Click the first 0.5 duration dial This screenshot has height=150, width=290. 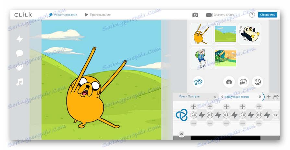click(193, 115)
